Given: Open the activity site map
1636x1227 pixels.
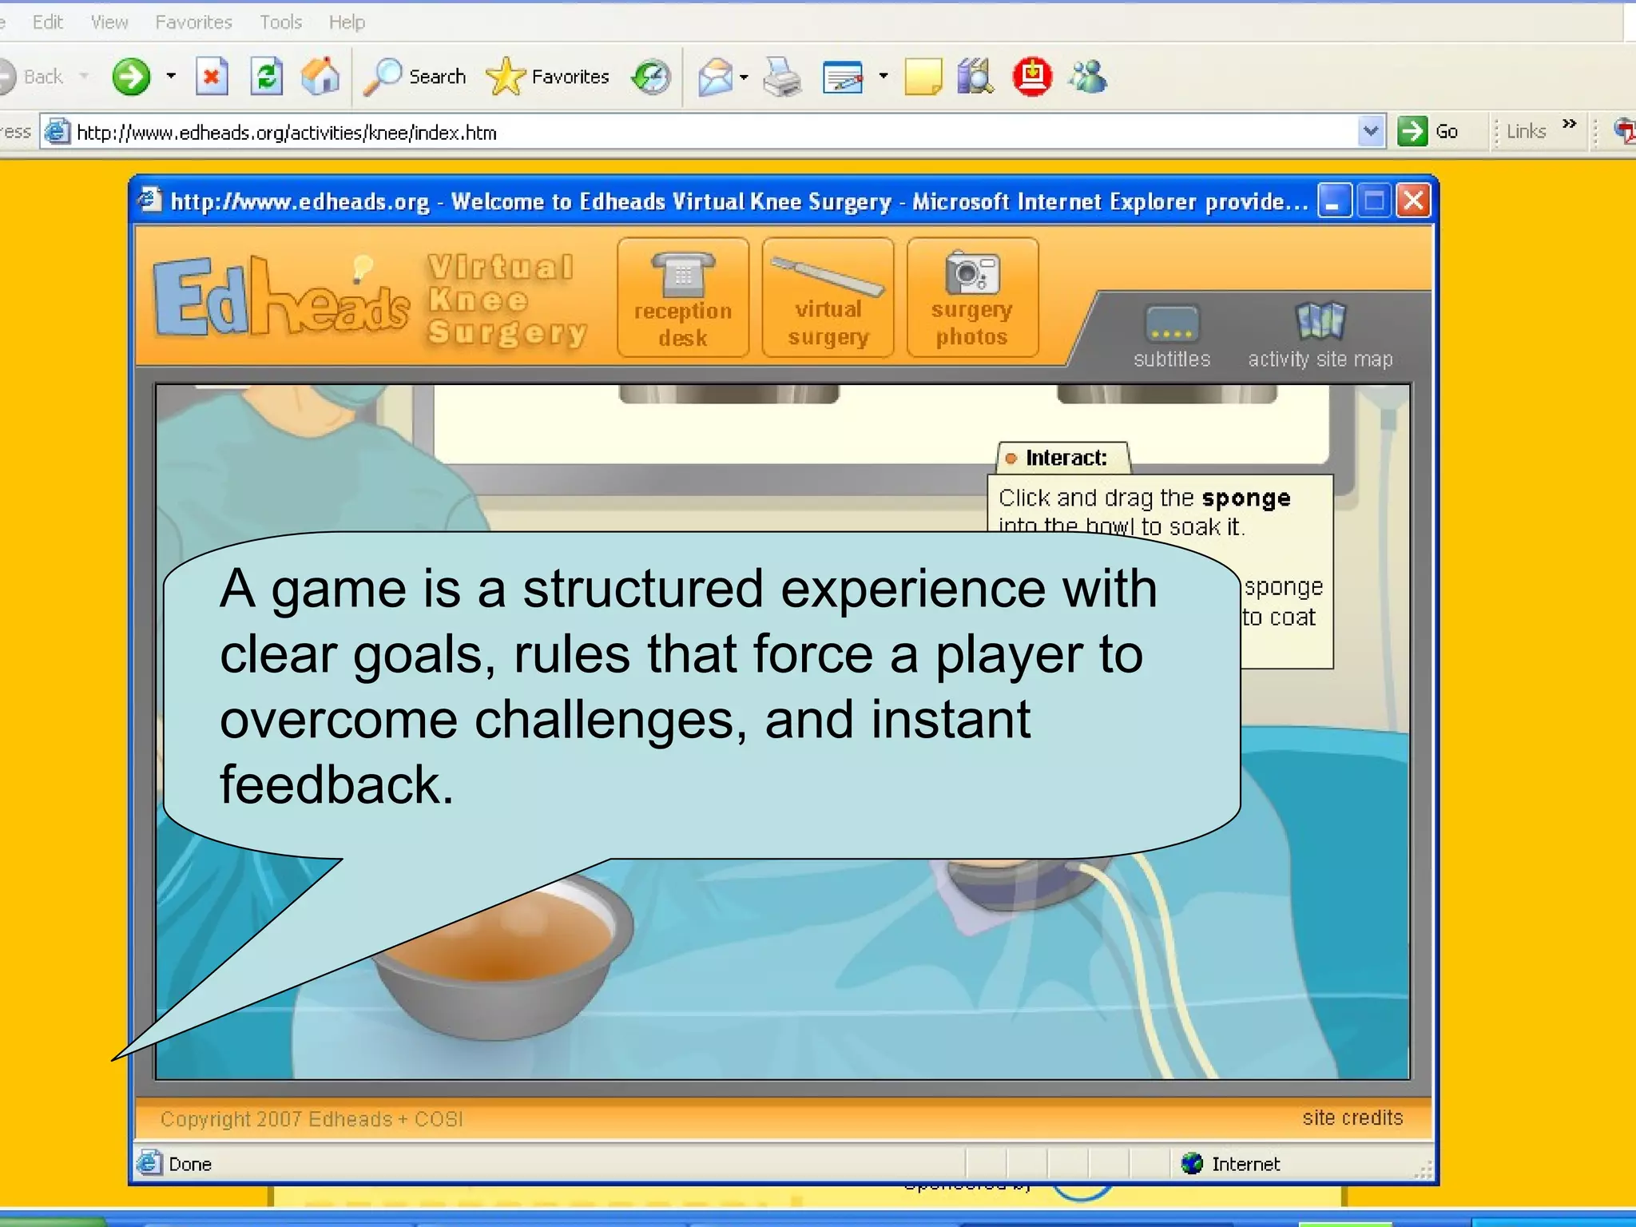Looking at the screenshot, I should [x=1320, y=336].
